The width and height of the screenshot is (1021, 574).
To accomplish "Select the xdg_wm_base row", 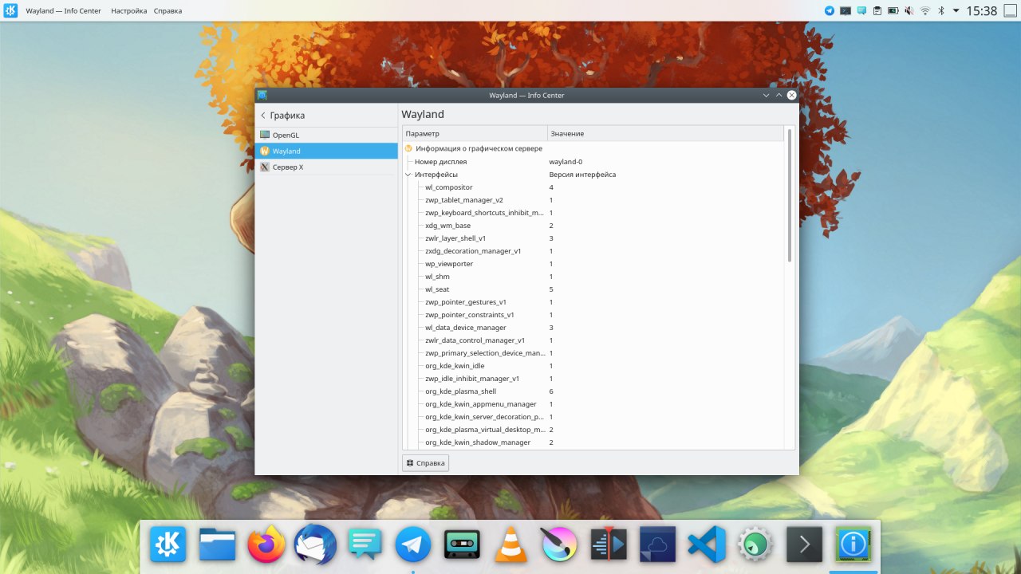I will 593,226.
